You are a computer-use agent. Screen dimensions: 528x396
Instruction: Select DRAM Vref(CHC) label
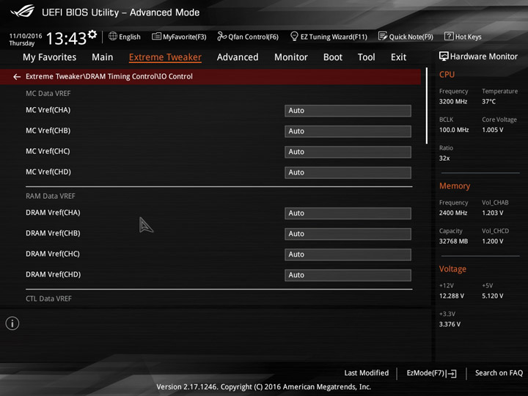(x=53, y=254)
